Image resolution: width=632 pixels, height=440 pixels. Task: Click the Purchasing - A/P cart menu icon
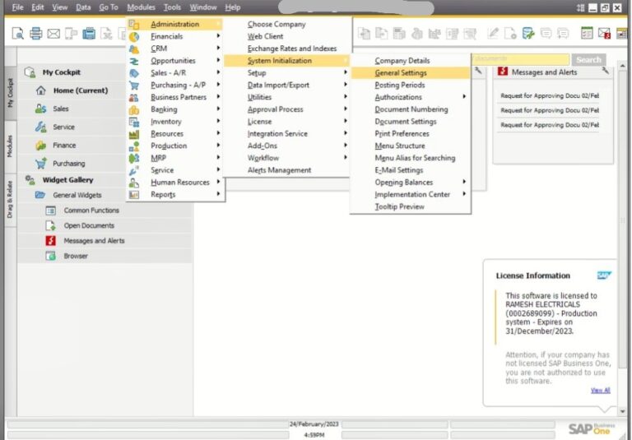tap(134, 86)
